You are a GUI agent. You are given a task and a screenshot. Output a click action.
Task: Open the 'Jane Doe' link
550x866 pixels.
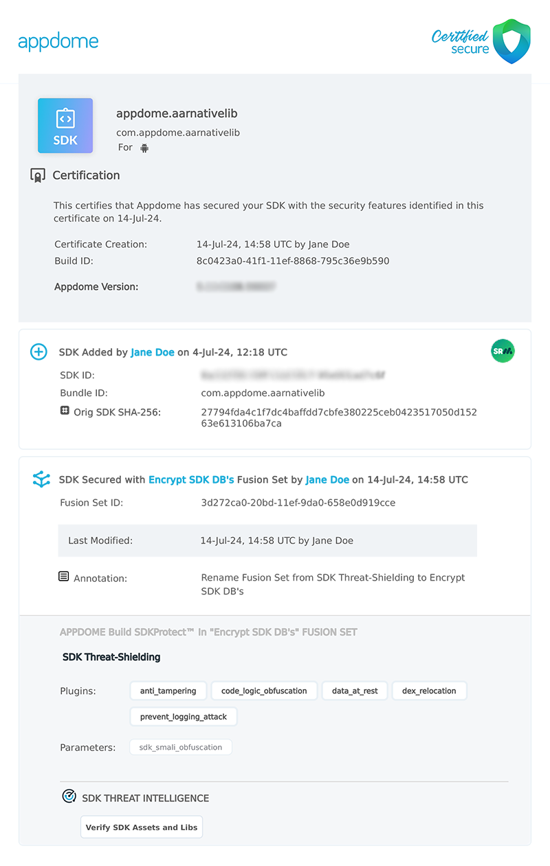pyautogui.click(x=152, y=351)
